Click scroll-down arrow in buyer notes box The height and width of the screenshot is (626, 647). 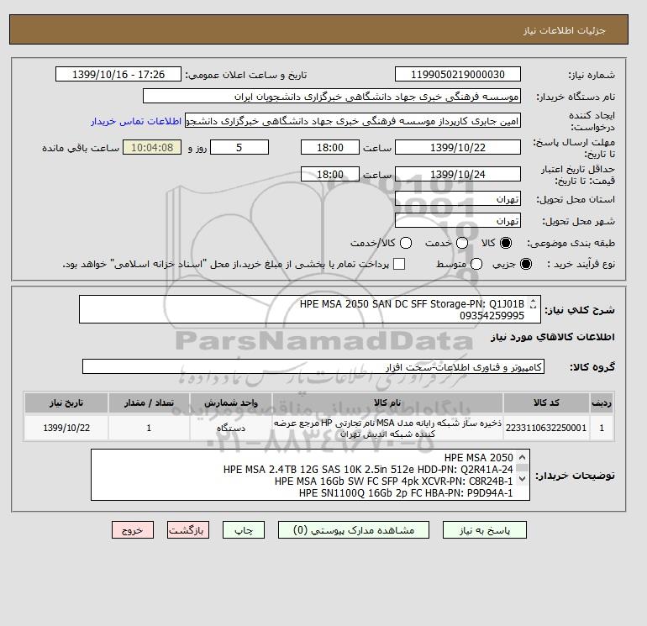click(522, 479)
